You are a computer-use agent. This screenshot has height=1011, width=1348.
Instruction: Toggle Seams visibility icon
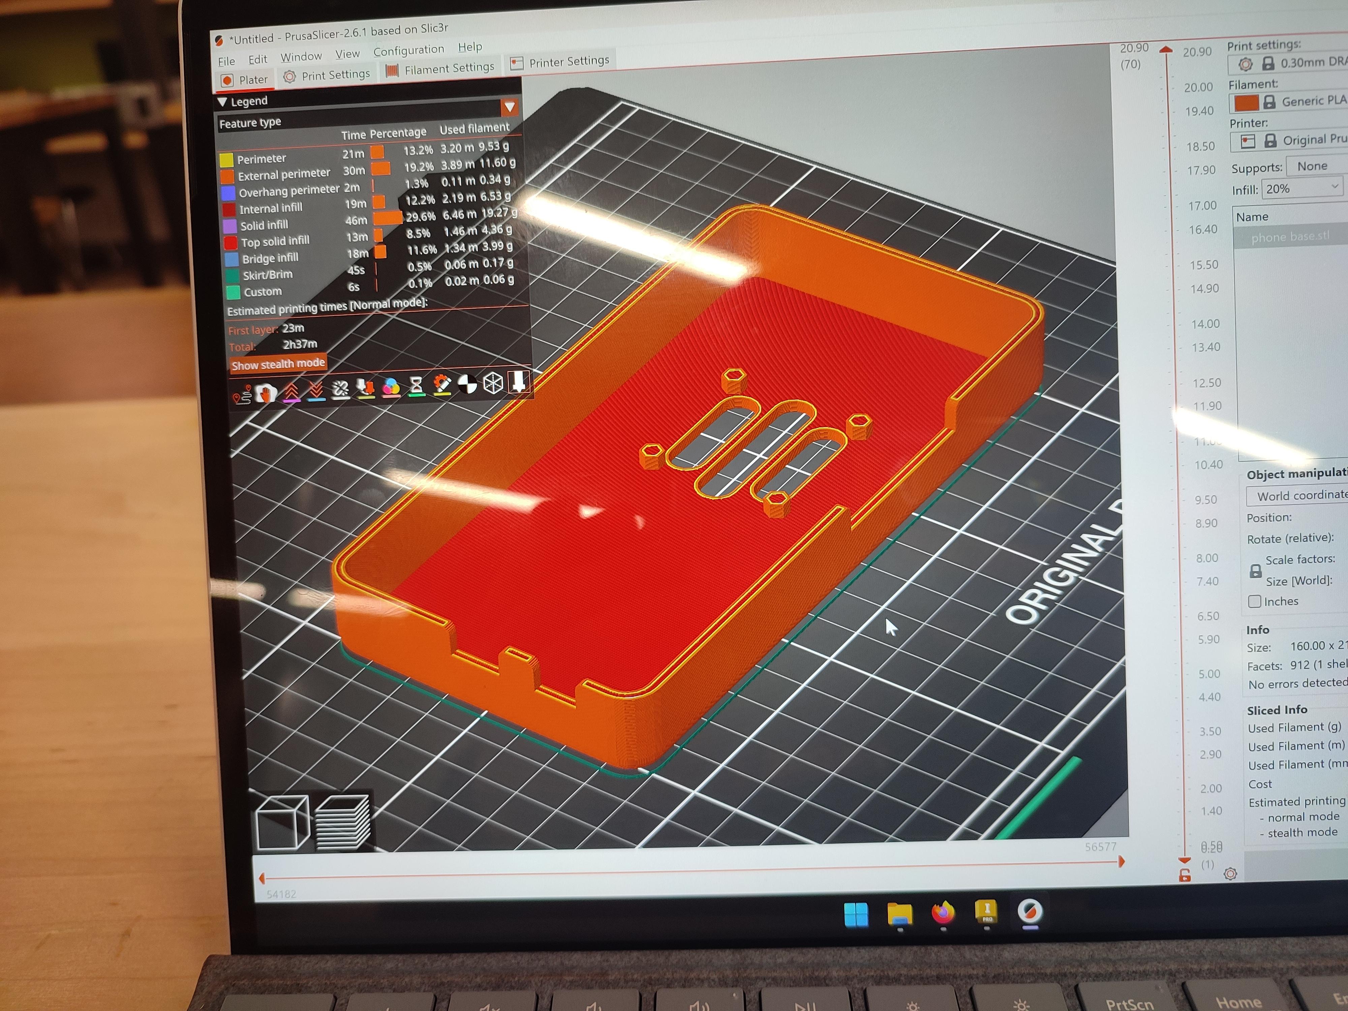click(340, 389)
